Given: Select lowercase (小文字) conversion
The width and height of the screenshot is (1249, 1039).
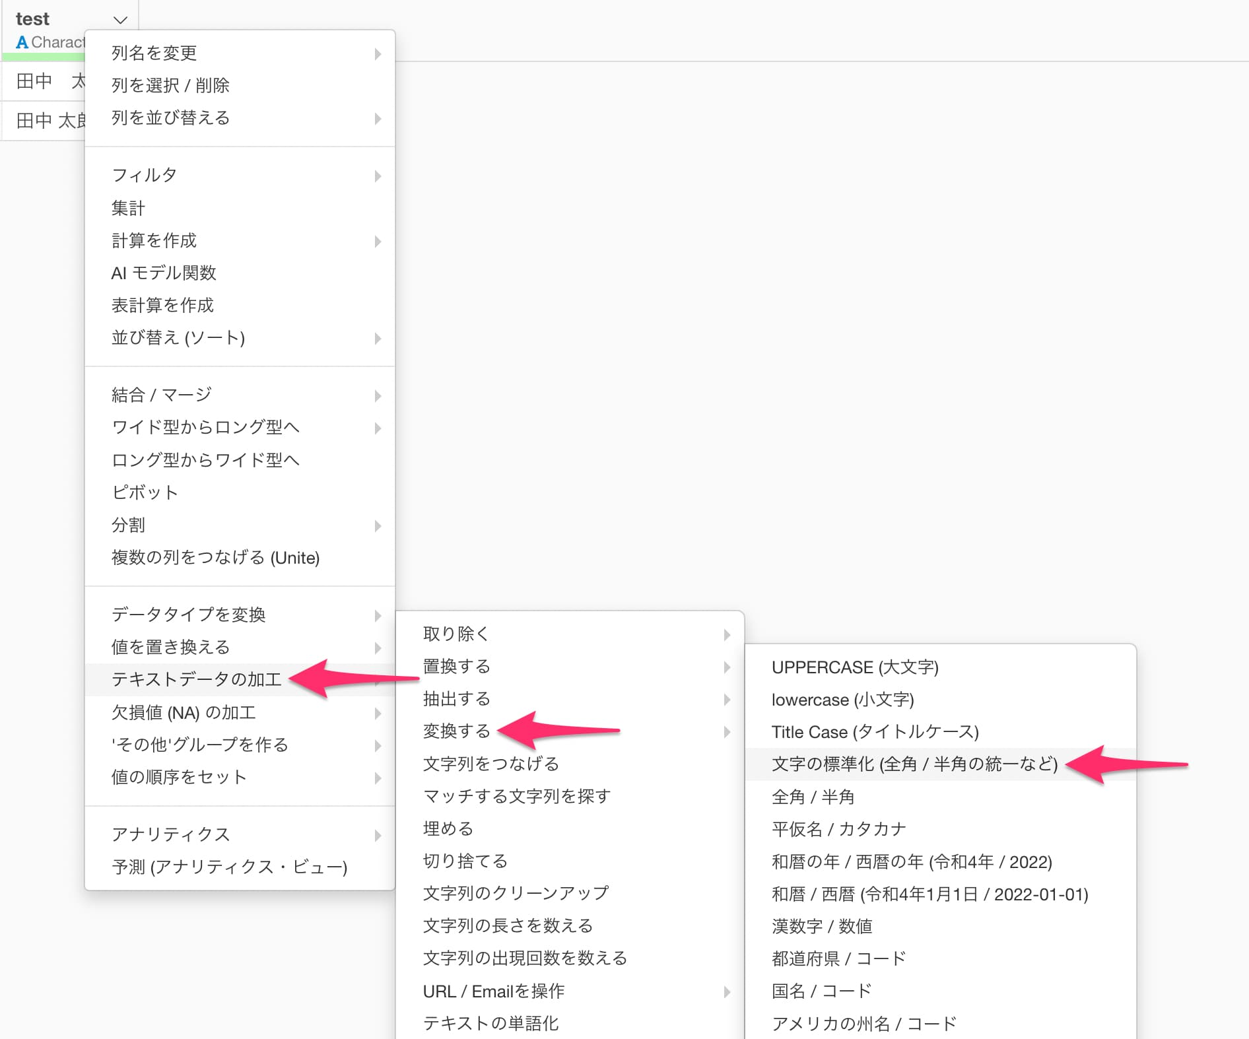Looking at the screenshot, I should [x=842, y=700].
